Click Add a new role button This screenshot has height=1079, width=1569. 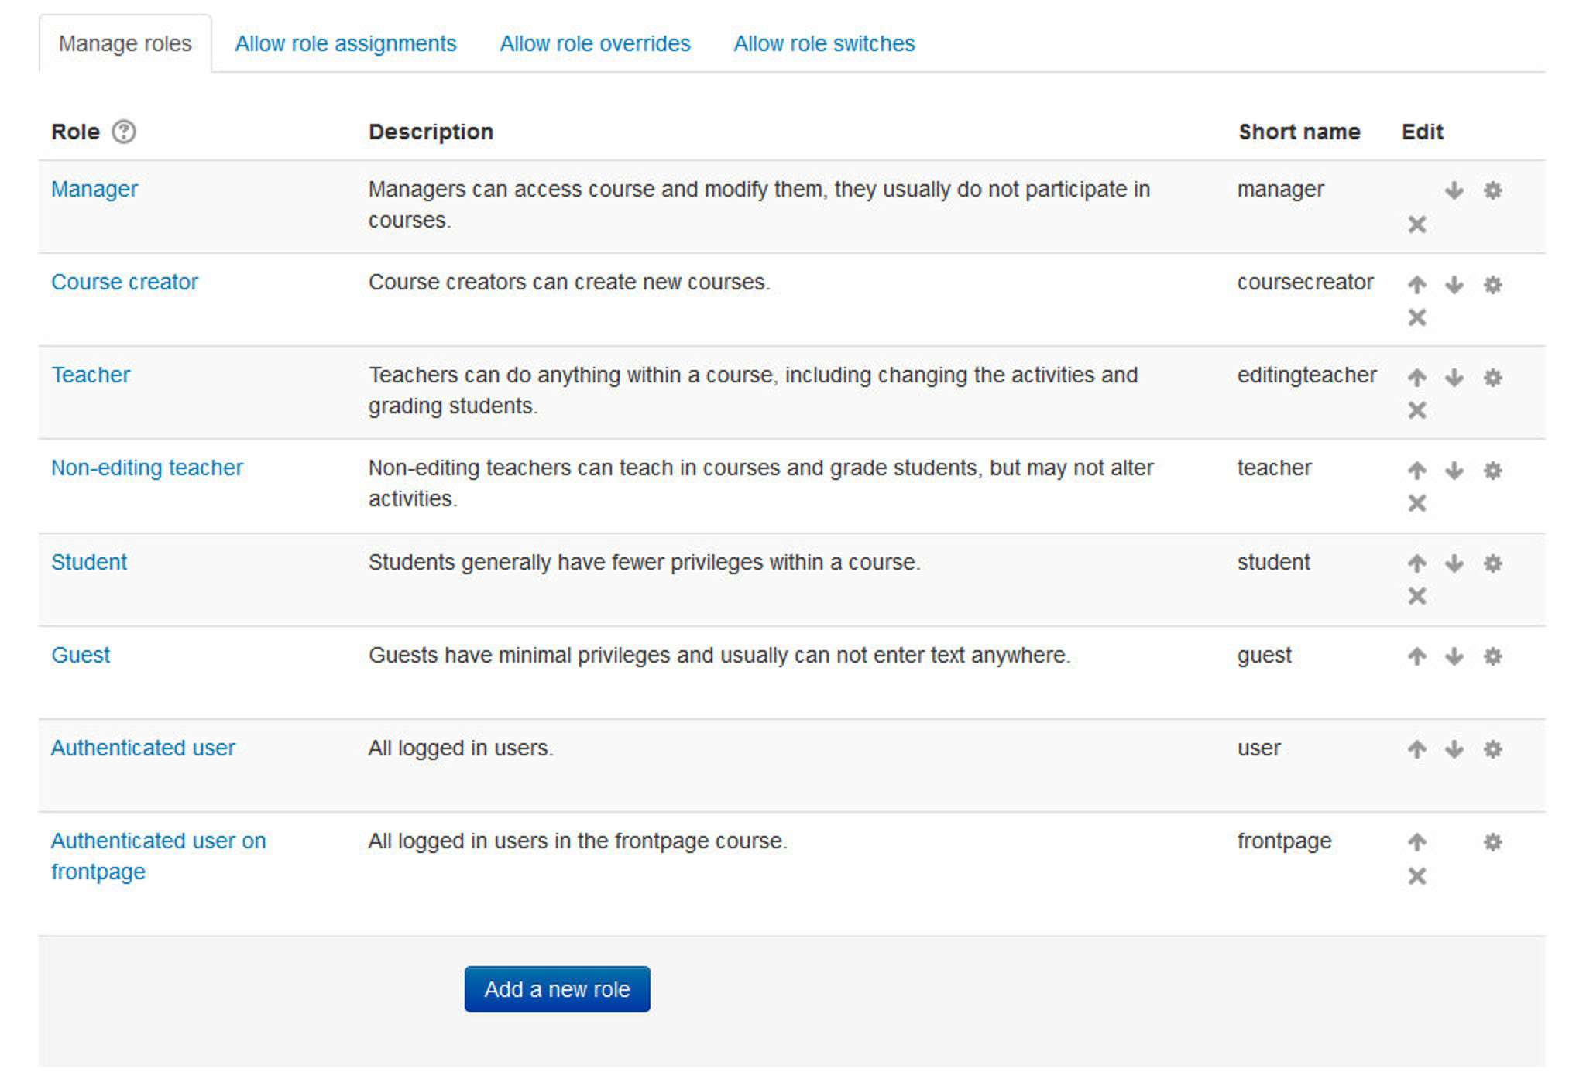click(x=557, y=989)
